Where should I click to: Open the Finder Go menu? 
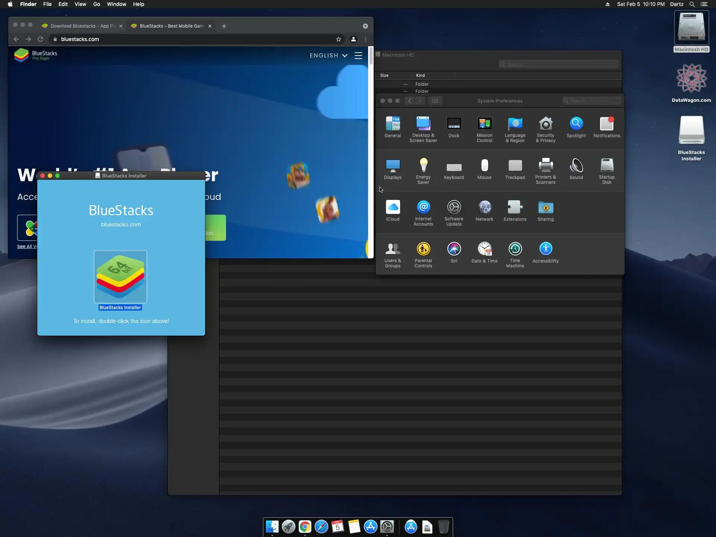pyautogui.click(x=97, y=4)
